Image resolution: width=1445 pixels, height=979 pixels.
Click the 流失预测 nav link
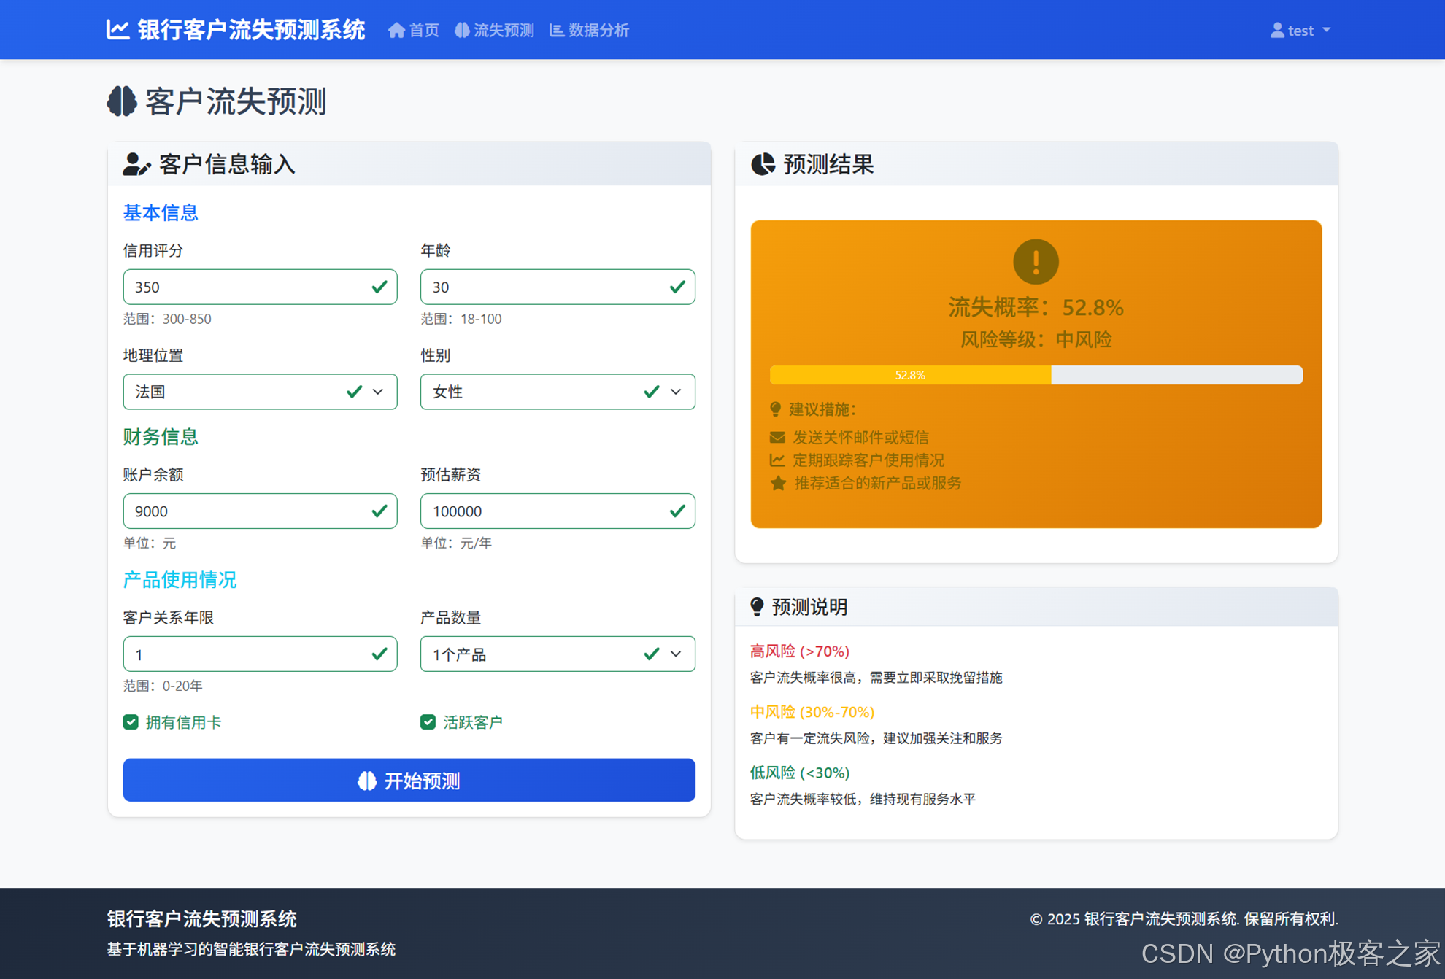coord(495,31)
